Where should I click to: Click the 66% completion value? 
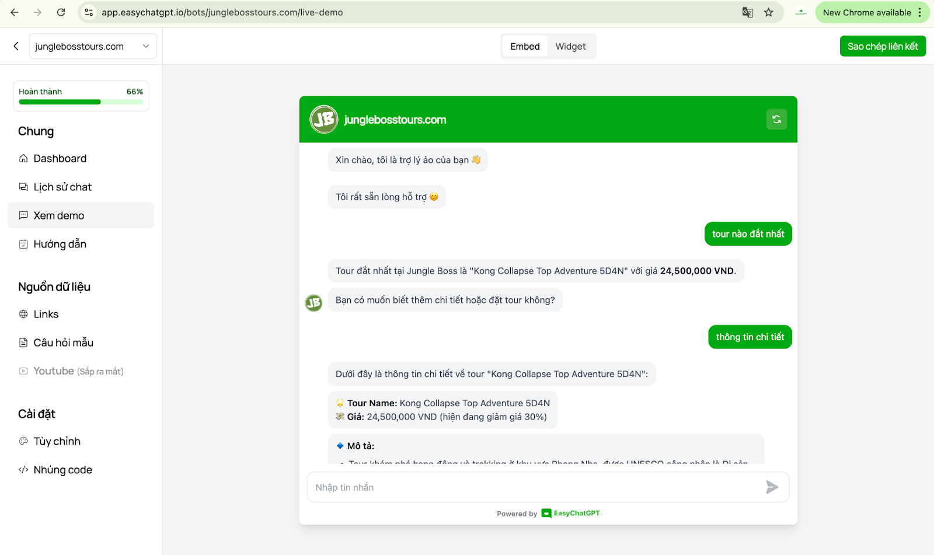pos(135,92)
